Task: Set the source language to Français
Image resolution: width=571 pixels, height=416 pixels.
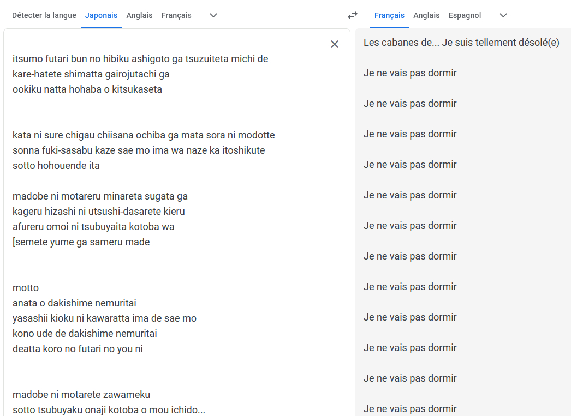Action: (176, 15)
